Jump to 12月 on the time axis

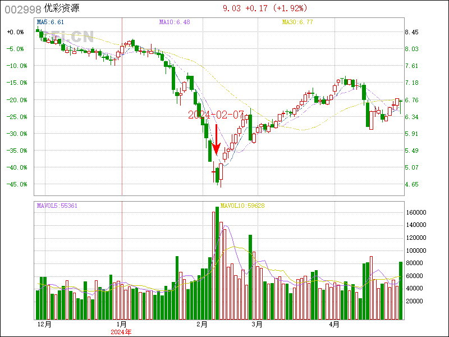44,325
